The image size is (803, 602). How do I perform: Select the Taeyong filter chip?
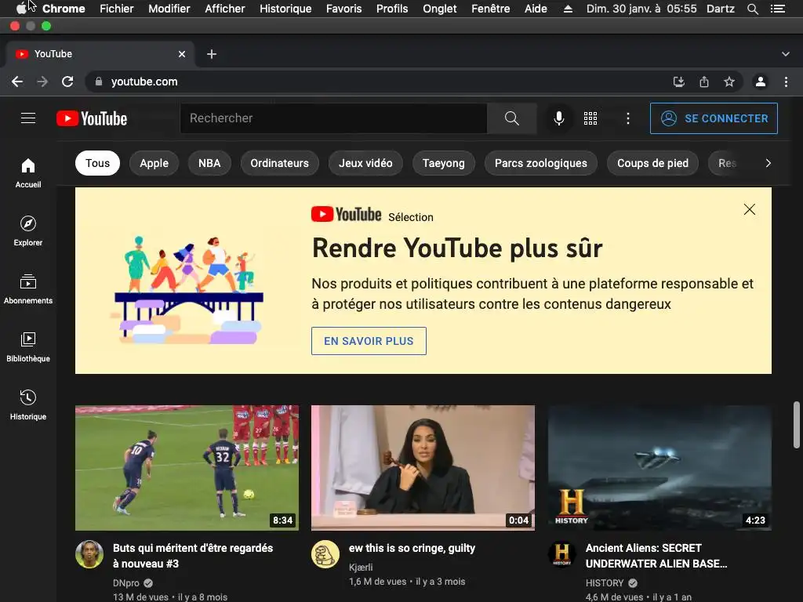444,163
